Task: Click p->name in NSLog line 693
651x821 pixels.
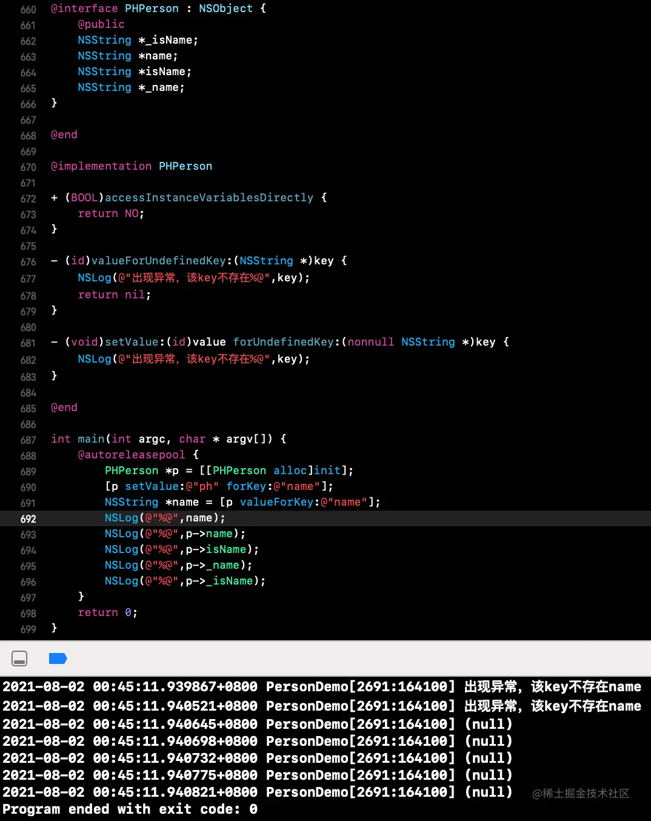Action: 209,534
